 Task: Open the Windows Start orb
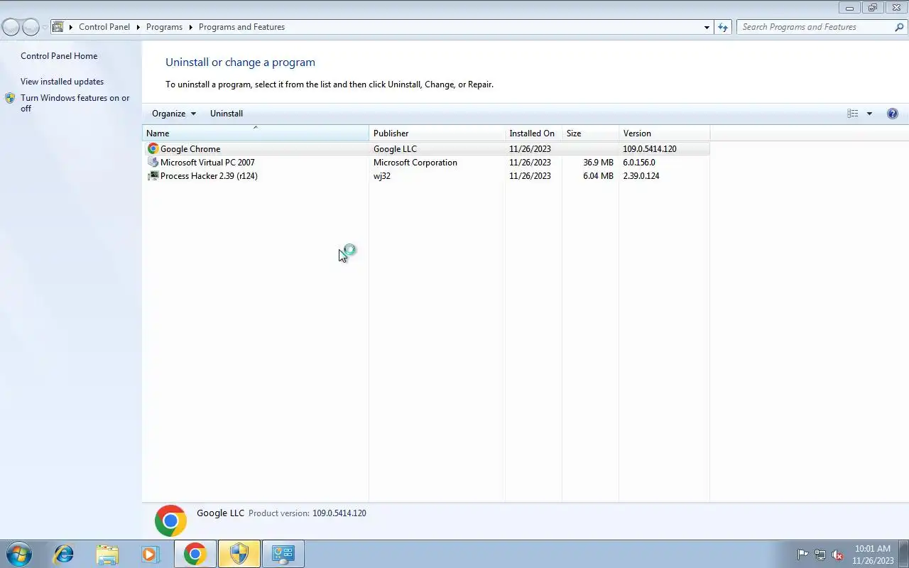19,554
